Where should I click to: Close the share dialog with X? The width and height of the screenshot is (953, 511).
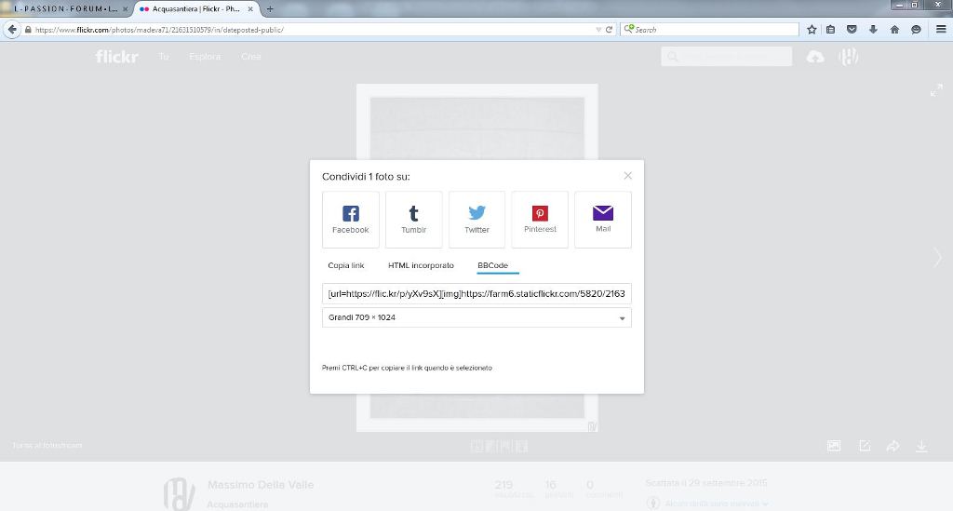[x=628, y=176]
